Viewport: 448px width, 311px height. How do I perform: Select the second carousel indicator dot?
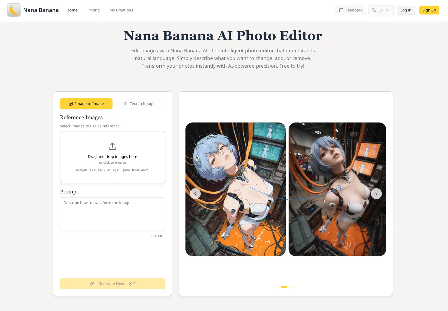(x=284, y=287)
